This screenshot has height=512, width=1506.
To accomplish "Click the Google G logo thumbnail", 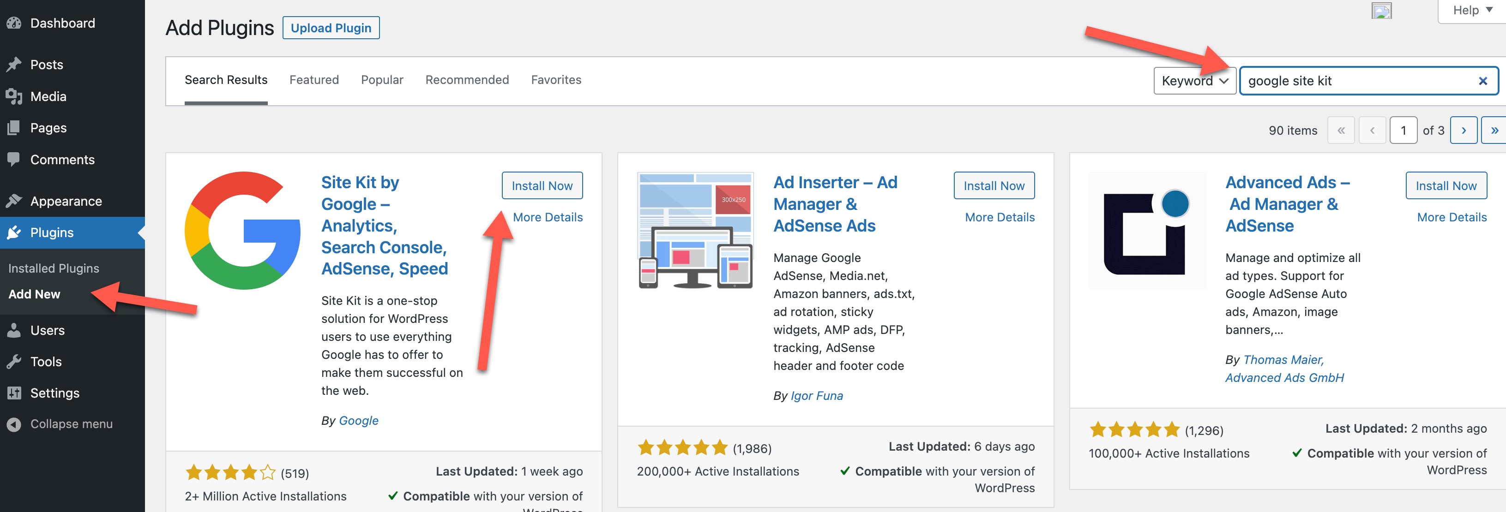I will coord(243,231).
